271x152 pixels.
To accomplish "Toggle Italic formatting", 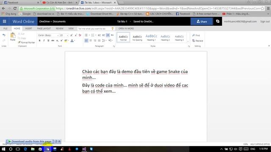I will [x=44, y=41].
